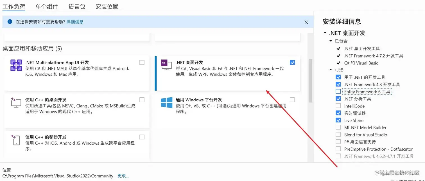
Task: Disable the Live Share checkbox
Action: [x=338, y=120]
